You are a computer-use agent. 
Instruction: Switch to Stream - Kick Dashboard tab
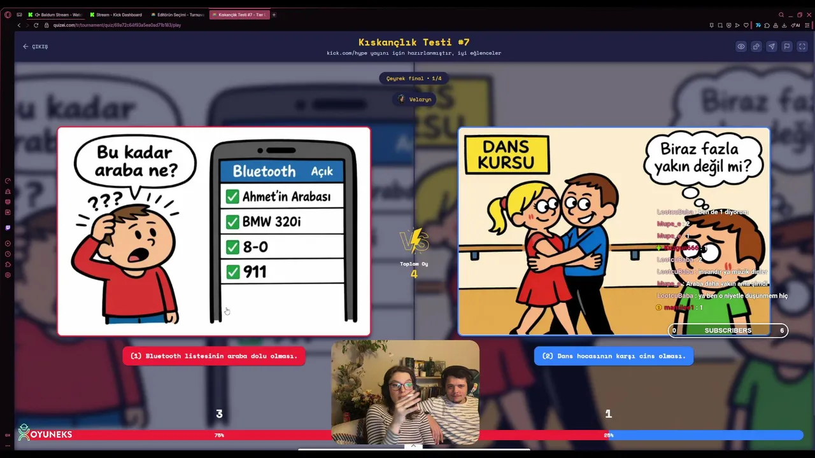117,15
